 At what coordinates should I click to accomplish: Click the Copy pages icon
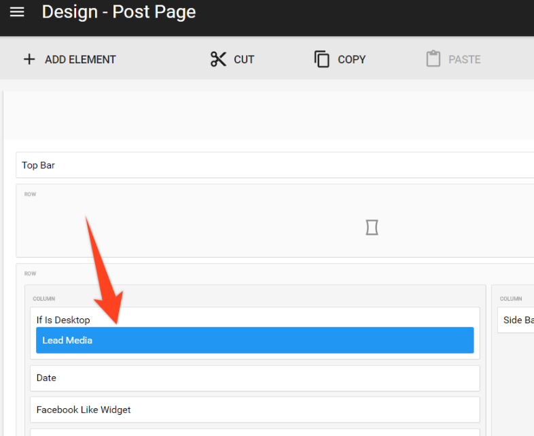point(321,59)
